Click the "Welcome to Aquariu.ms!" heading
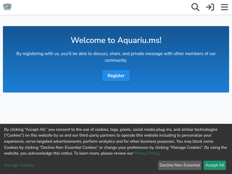Screen dimensions: 232x174 [x=116, y=40]
